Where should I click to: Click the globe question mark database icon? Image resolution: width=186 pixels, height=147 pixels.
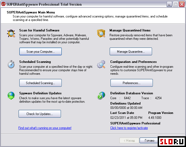coord(101,96)
